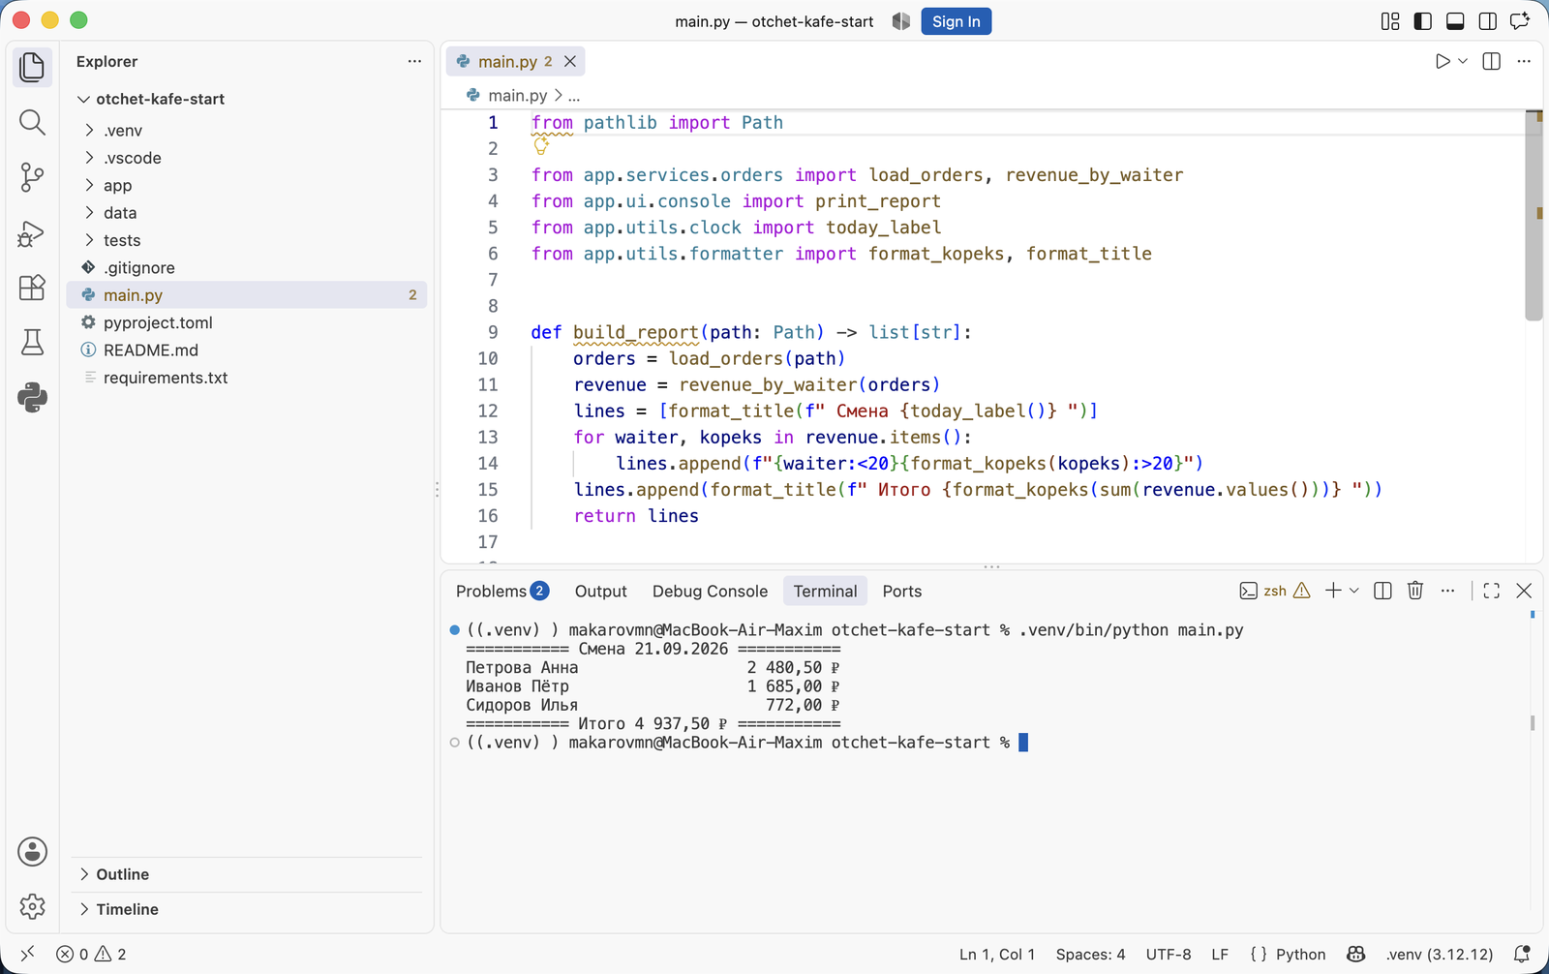Split the editor to the right
Viewport: 1549px width, 974px height.
point(1491,61)
